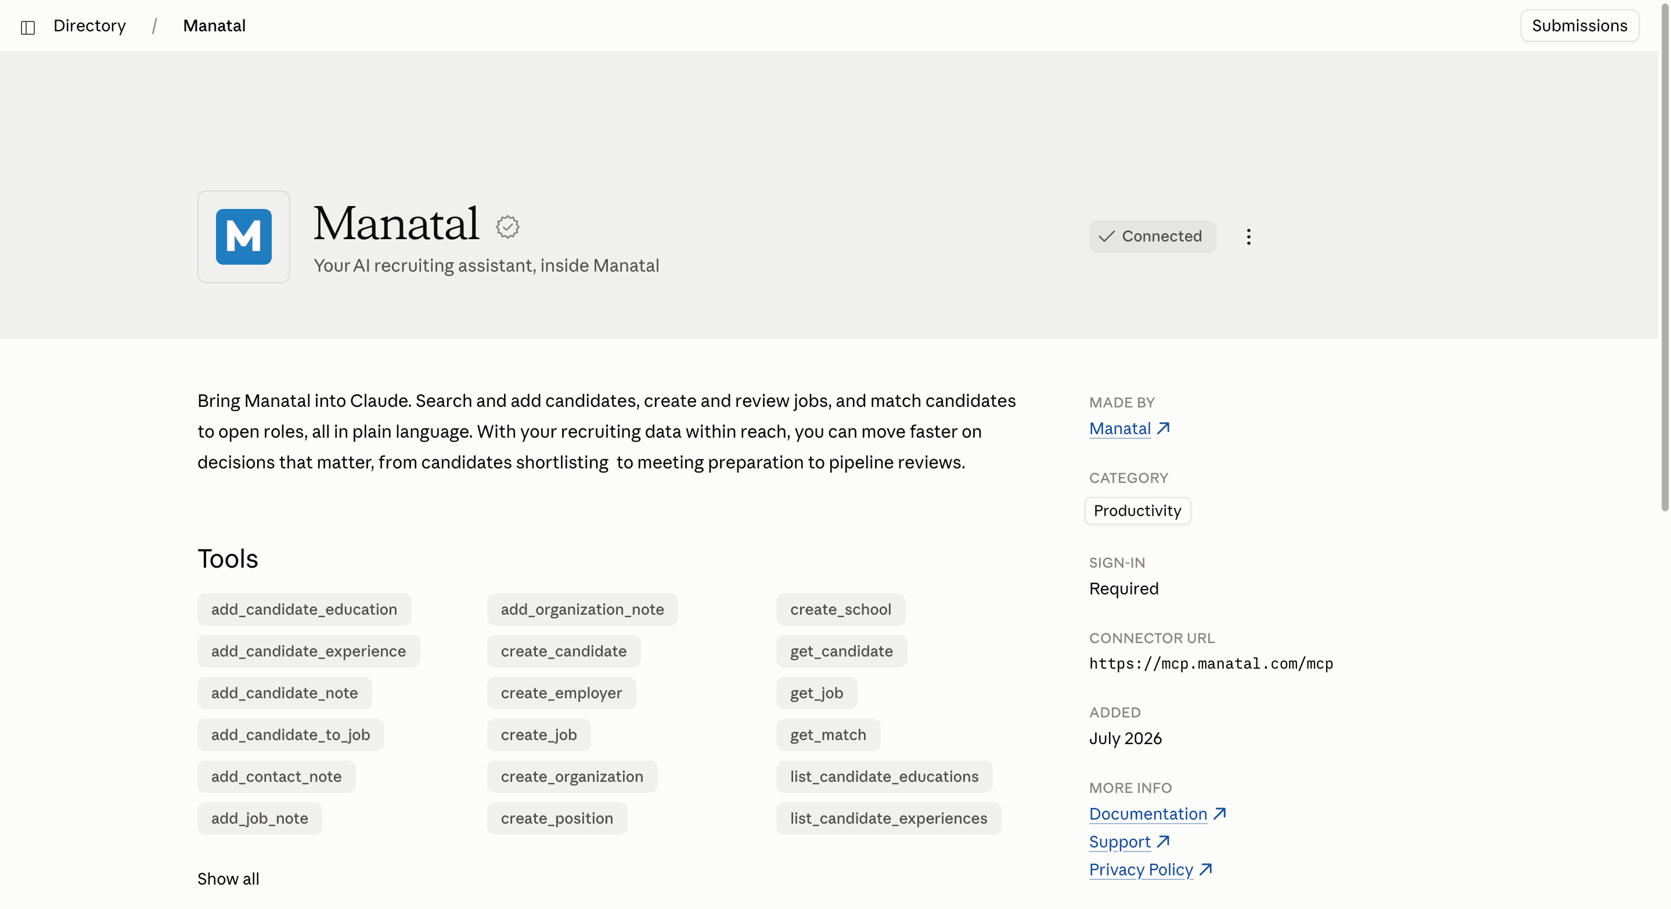This screenshot has width=1671, height=909.
Task: Click the Connected status button
Action: point(1152,237)
